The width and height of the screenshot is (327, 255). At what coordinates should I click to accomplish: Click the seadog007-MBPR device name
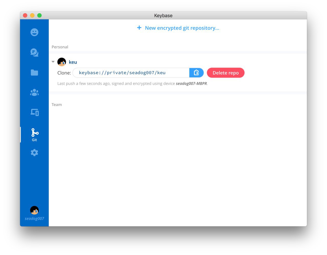pos(191,83)
